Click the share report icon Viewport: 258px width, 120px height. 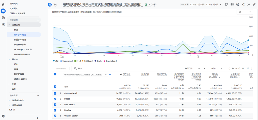pos(243,5)
